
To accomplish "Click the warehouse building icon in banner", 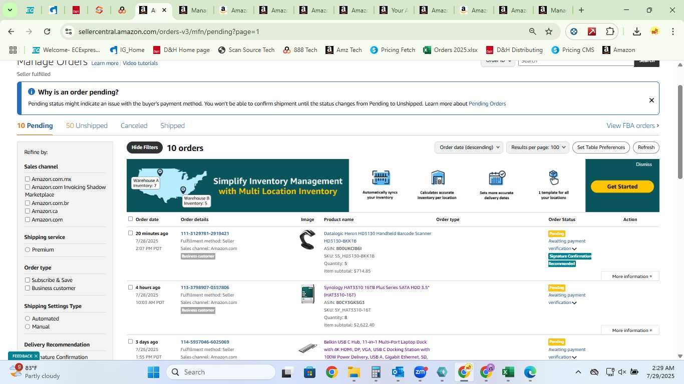I will click(438, 177).
